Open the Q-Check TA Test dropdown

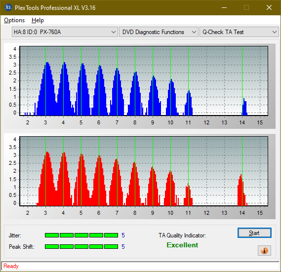(239, 32)
